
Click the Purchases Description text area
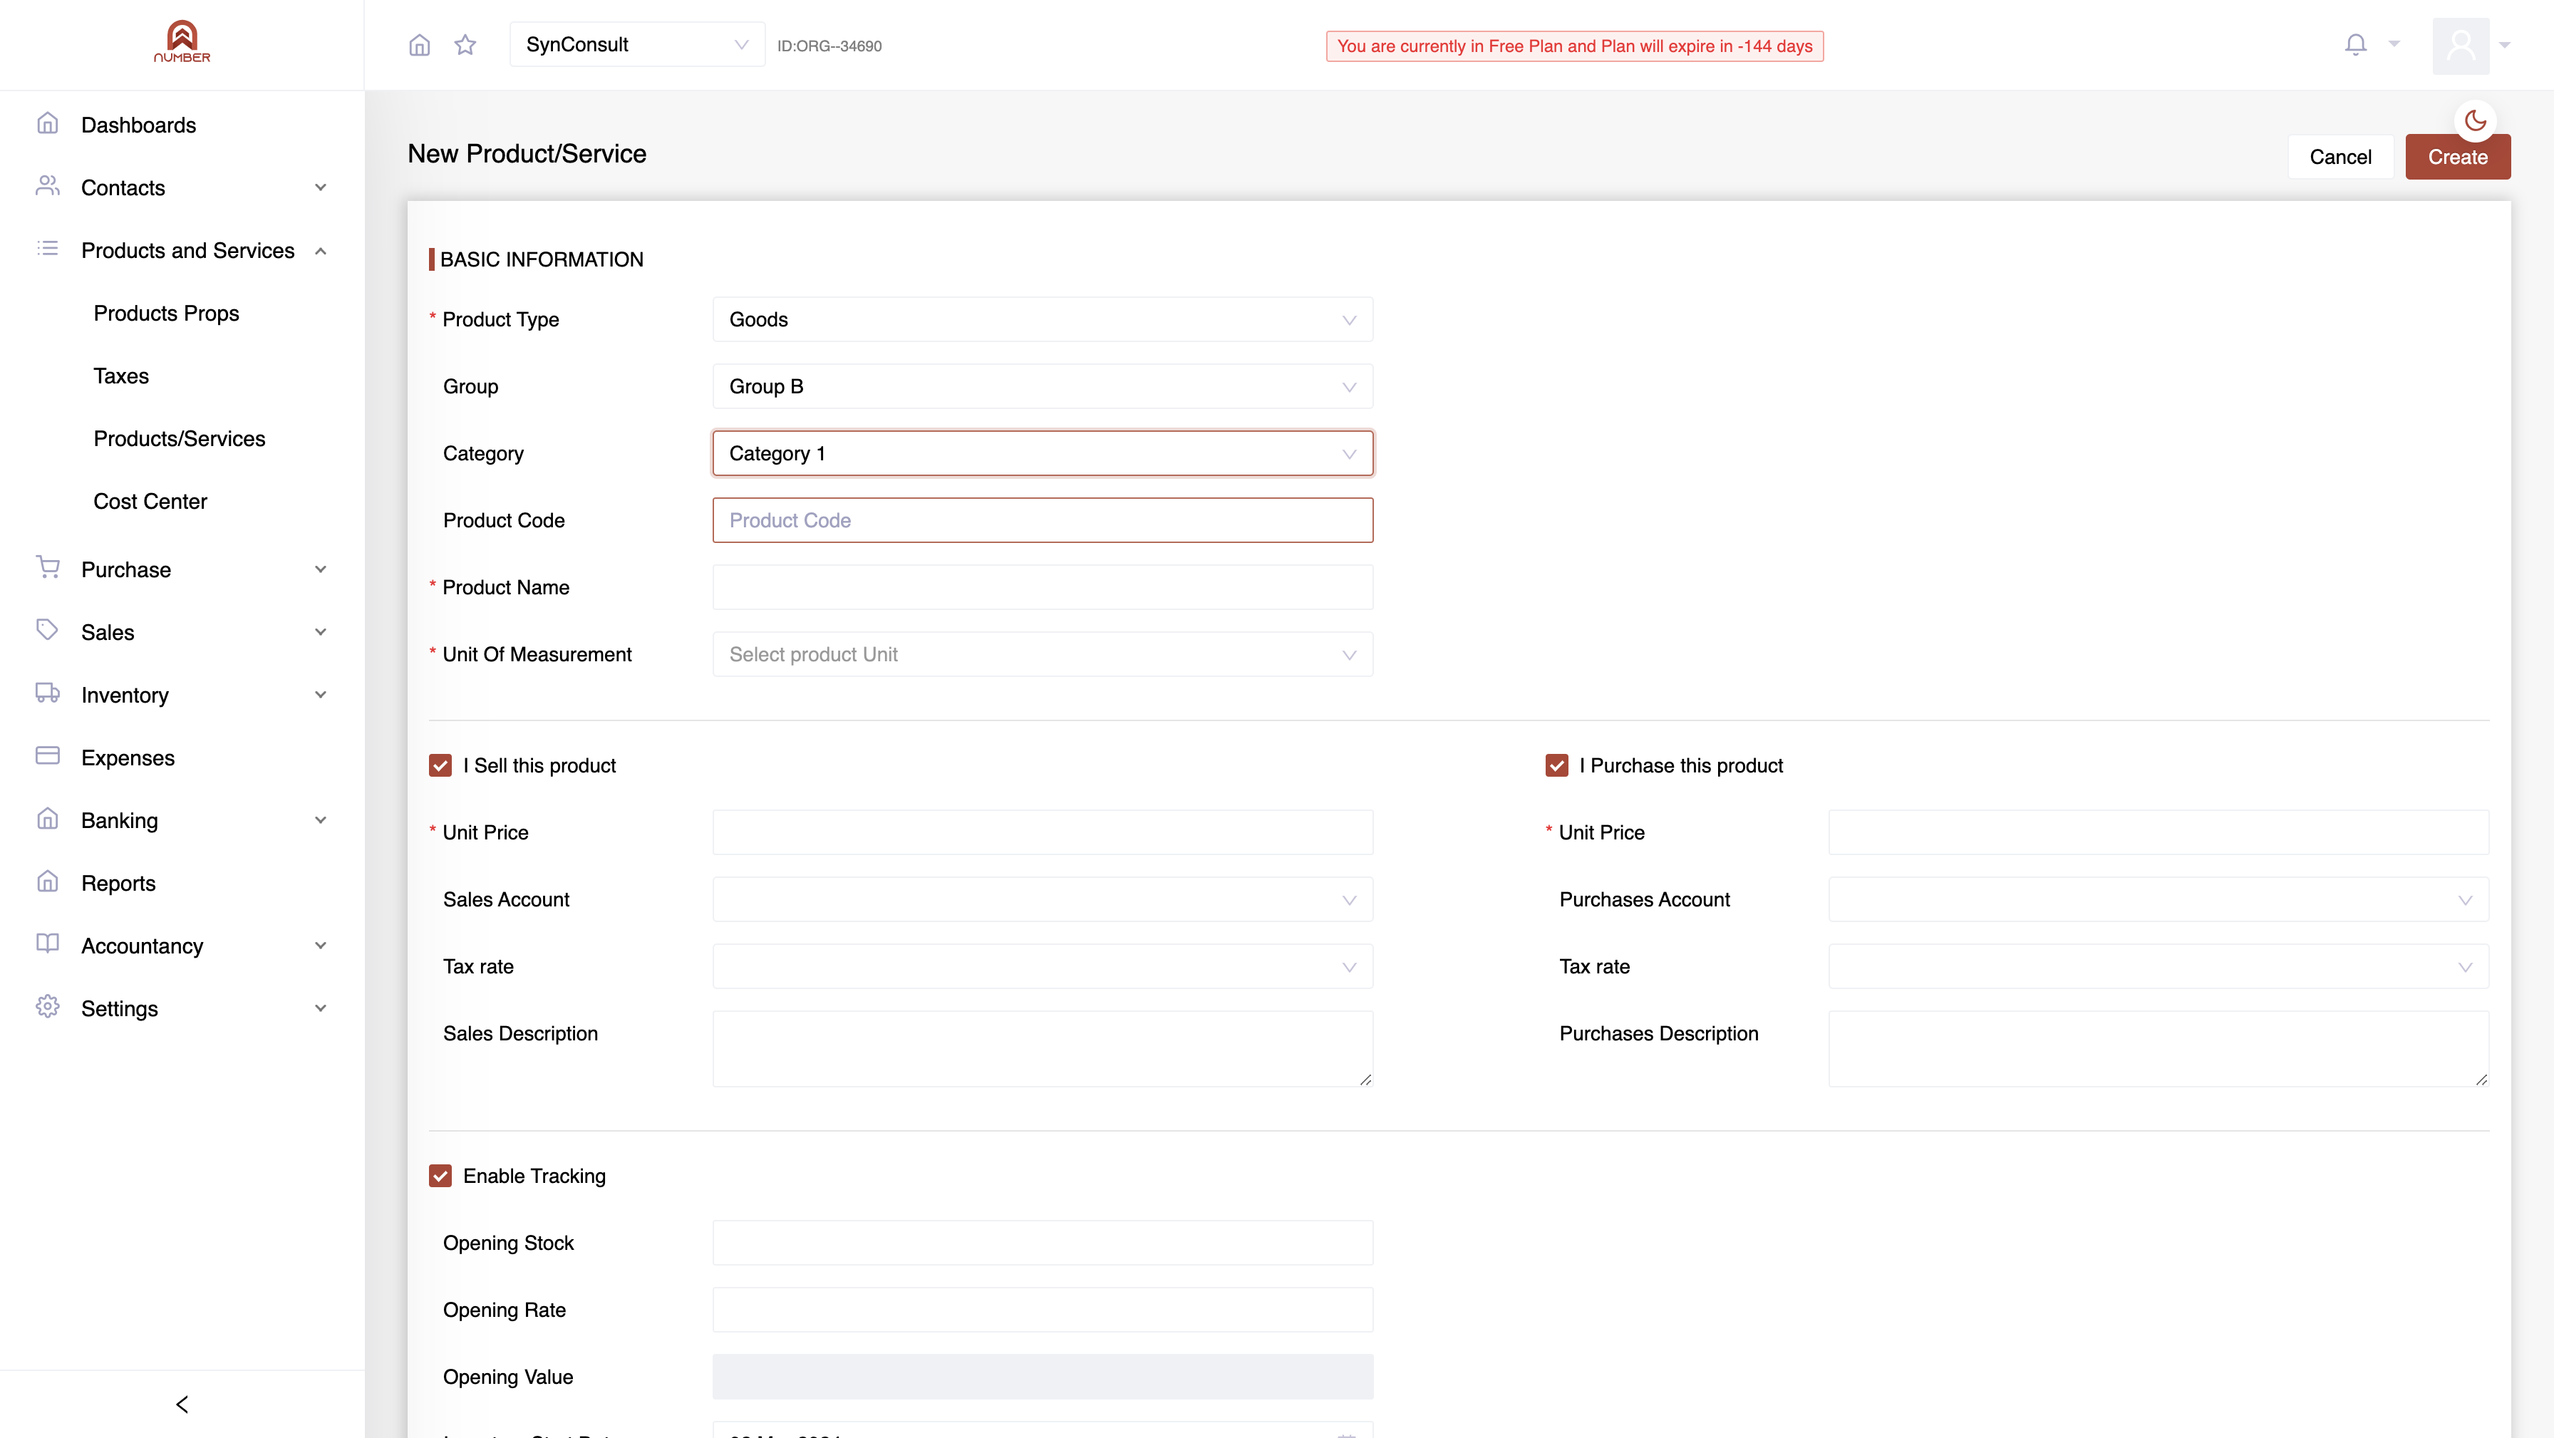click(2159, 1049)
